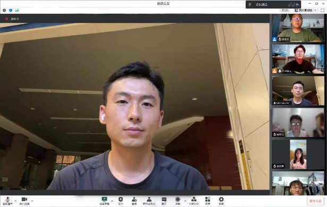Toggle the Record button in the toolbar
This screenshot has height=207, width=327.
(178, 201)
